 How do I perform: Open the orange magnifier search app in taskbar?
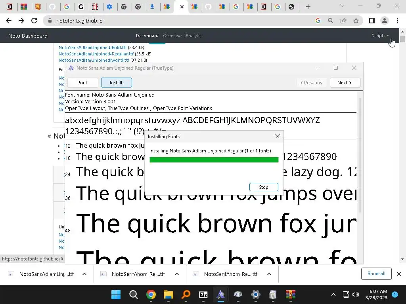(x=186, y=294)
